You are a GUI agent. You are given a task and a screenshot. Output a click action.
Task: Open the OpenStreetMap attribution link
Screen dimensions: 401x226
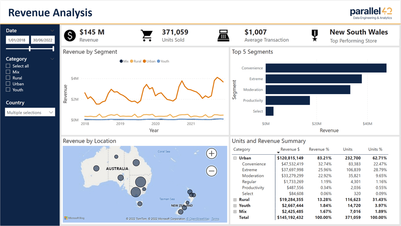click(x=198, y=219)
